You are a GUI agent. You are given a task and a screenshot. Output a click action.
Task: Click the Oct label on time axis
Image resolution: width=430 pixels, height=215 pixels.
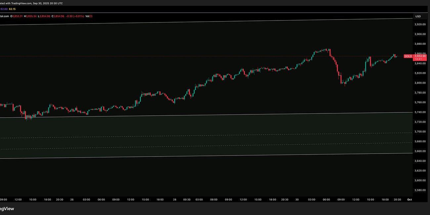tap(409, 200)
